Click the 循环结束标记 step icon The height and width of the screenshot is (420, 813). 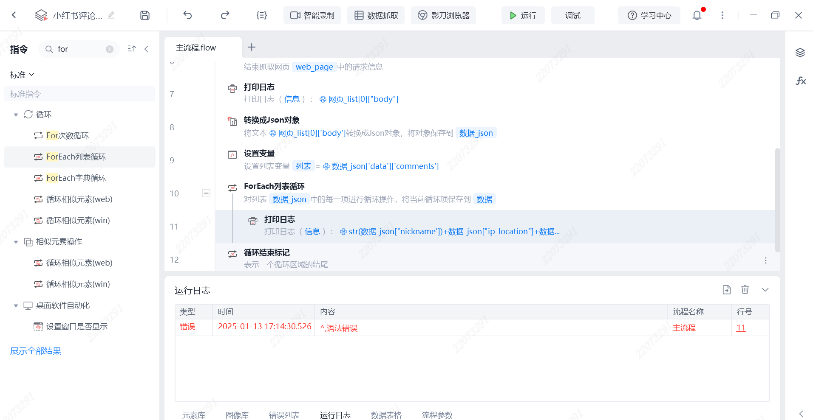pos(232,254)
